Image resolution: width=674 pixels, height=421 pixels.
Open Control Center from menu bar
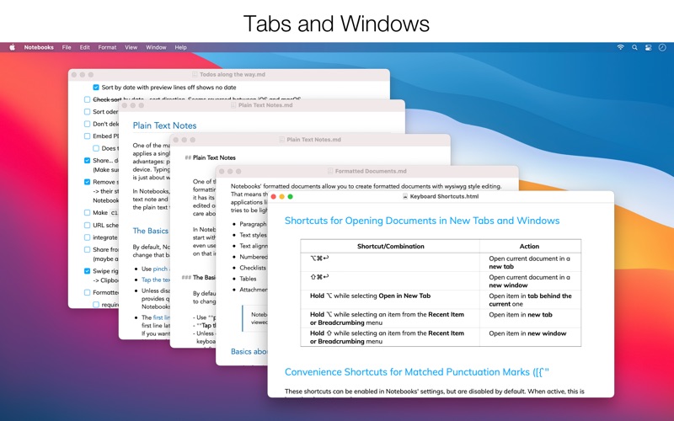coord(648,47)
